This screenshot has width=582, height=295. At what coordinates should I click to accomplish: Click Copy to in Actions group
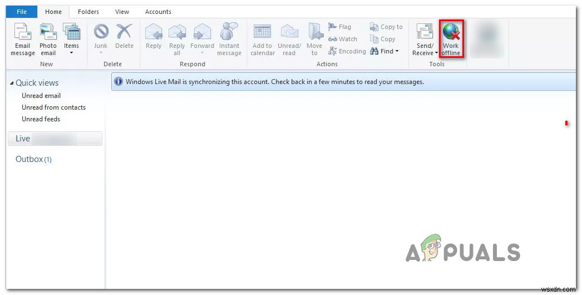click(386, 27)
